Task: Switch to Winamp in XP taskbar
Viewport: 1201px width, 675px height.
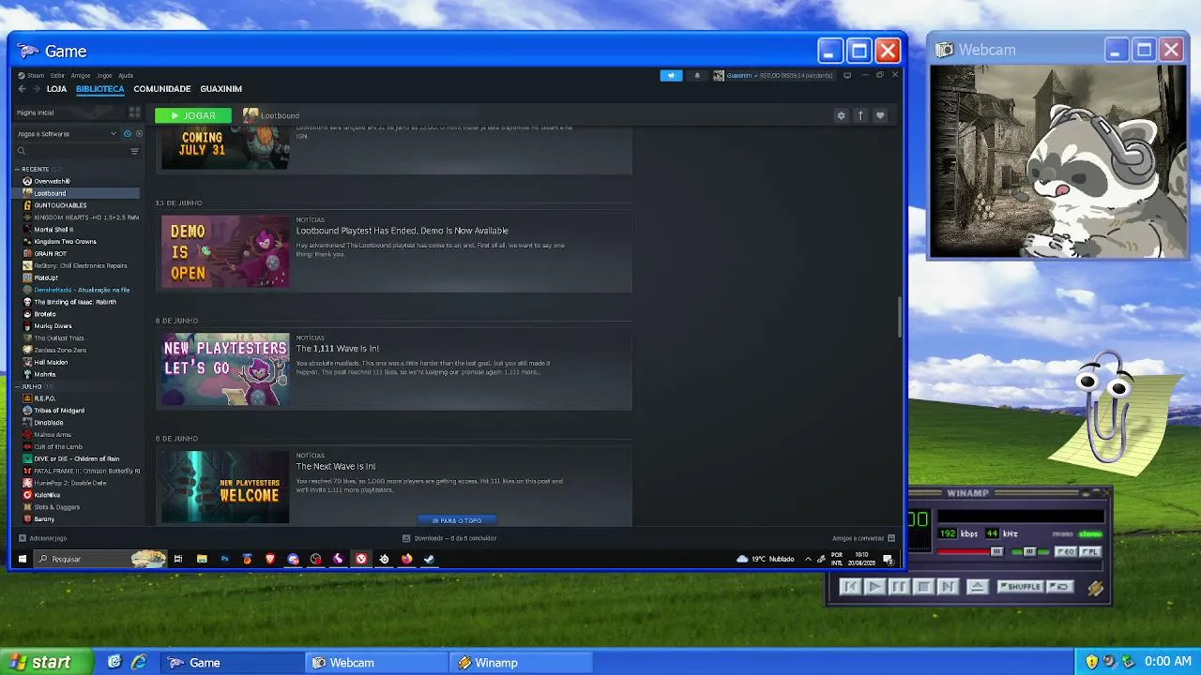Action: (521, 663)
